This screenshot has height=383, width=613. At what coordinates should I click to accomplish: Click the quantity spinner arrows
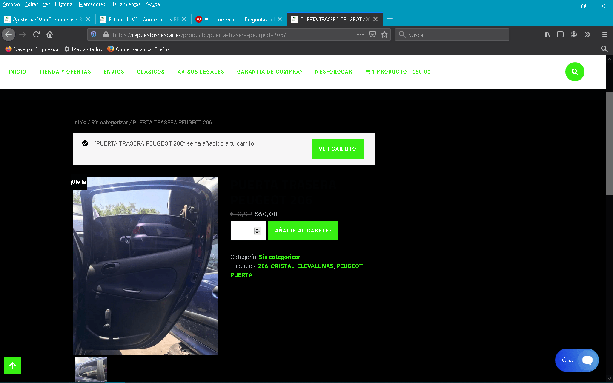click(x=257, y=231)
